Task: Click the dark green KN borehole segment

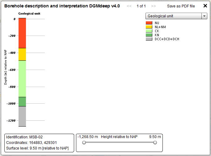Action: [x=22, y=102]
